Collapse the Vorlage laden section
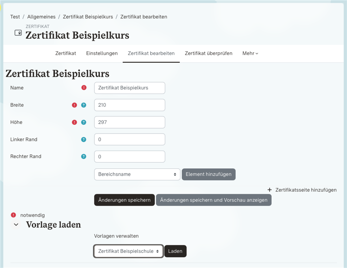The image size is (347, 268). pyautogui.click(x=16, y=224)
